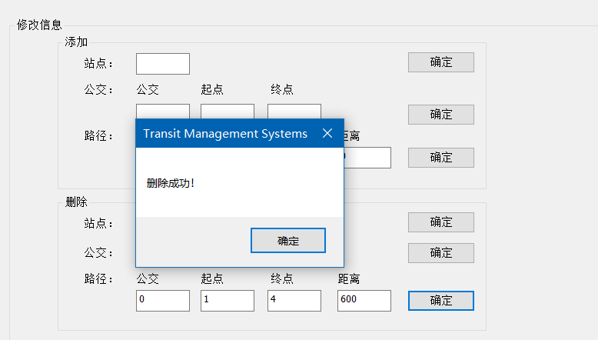This screenshot has width=598, height=340.
Task: Click 确定 for the 删除 公交 row
Action: (x=441, y=253)
